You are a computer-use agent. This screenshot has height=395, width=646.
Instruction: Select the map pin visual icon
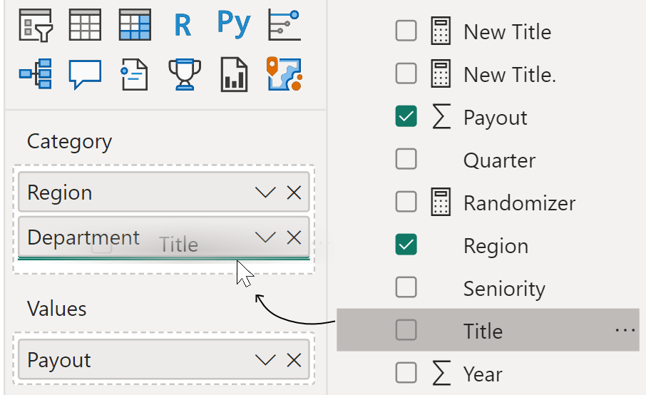(x=284, y=73)
